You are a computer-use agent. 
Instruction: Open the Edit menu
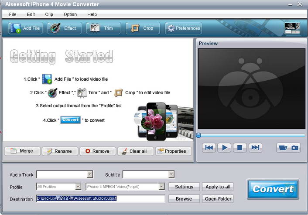[31, 14]
